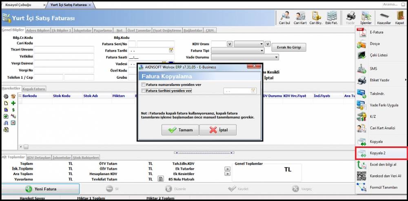408x201 pixels.
Task: Switch to Kısayol Çubuğu window tab
Action: click(x=24, y=5)
